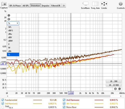This screenshot has width=125, height=109.
Task: Zoom in vertical axis with plus icon
Action: pos(9,15)
